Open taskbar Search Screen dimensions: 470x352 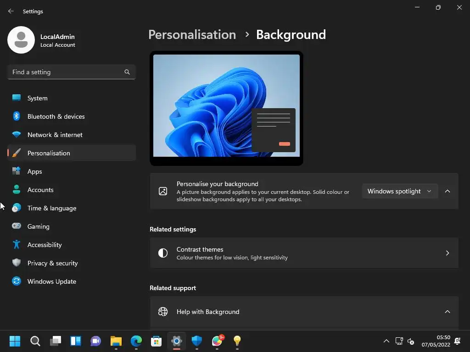tap(35, 341)
